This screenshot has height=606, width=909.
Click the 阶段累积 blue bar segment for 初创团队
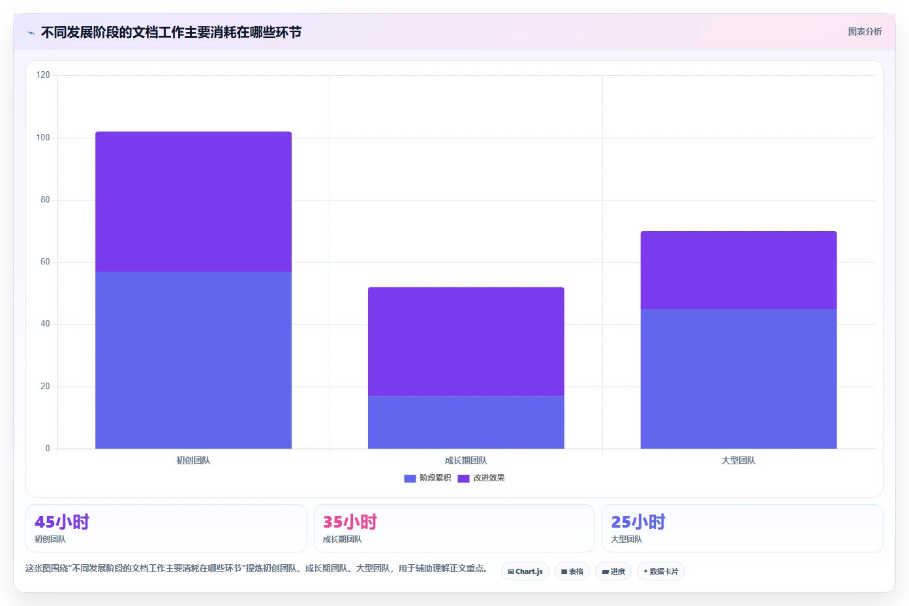click(193, 360)
